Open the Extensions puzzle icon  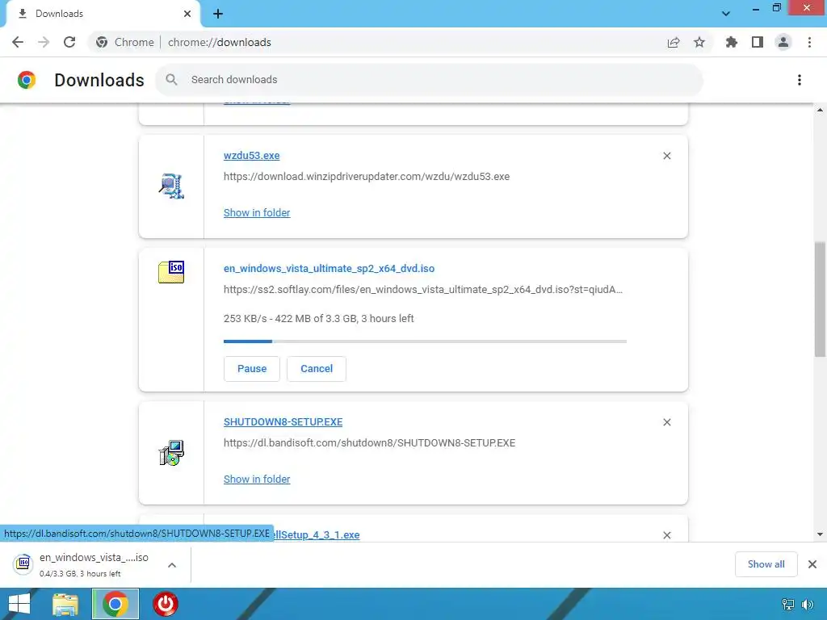[x=731, y=42]
